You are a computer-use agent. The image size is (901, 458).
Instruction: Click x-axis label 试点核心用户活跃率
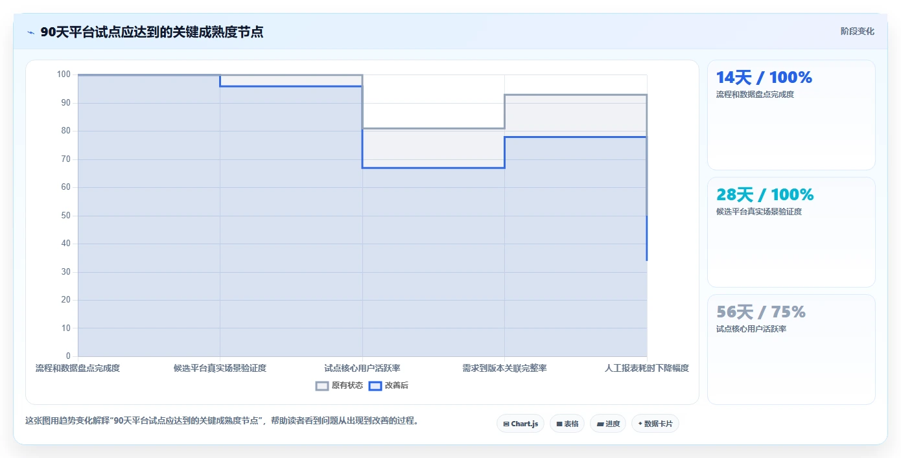tap(362, 368)
